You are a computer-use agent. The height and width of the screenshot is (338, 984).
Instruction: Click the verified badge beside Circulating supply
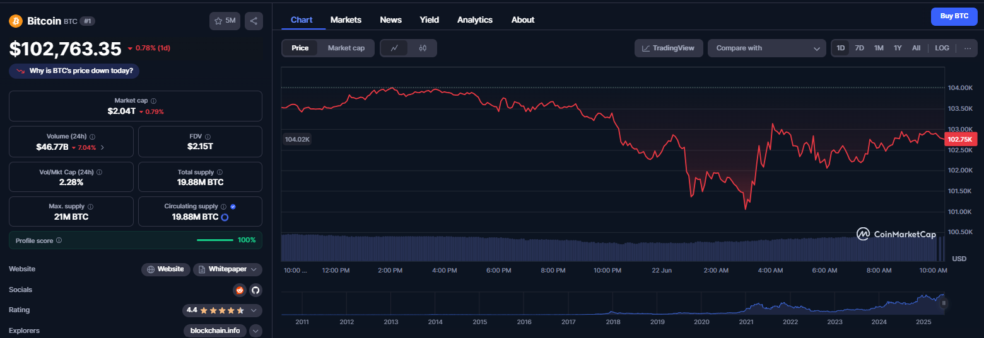coord(233,206)
